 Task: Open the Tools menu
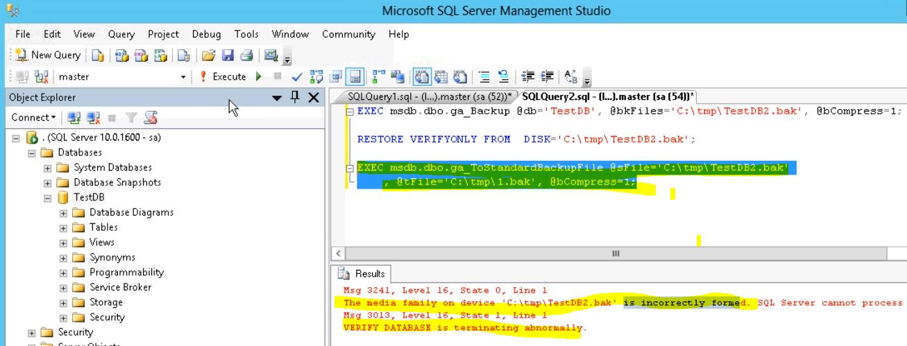246,34
